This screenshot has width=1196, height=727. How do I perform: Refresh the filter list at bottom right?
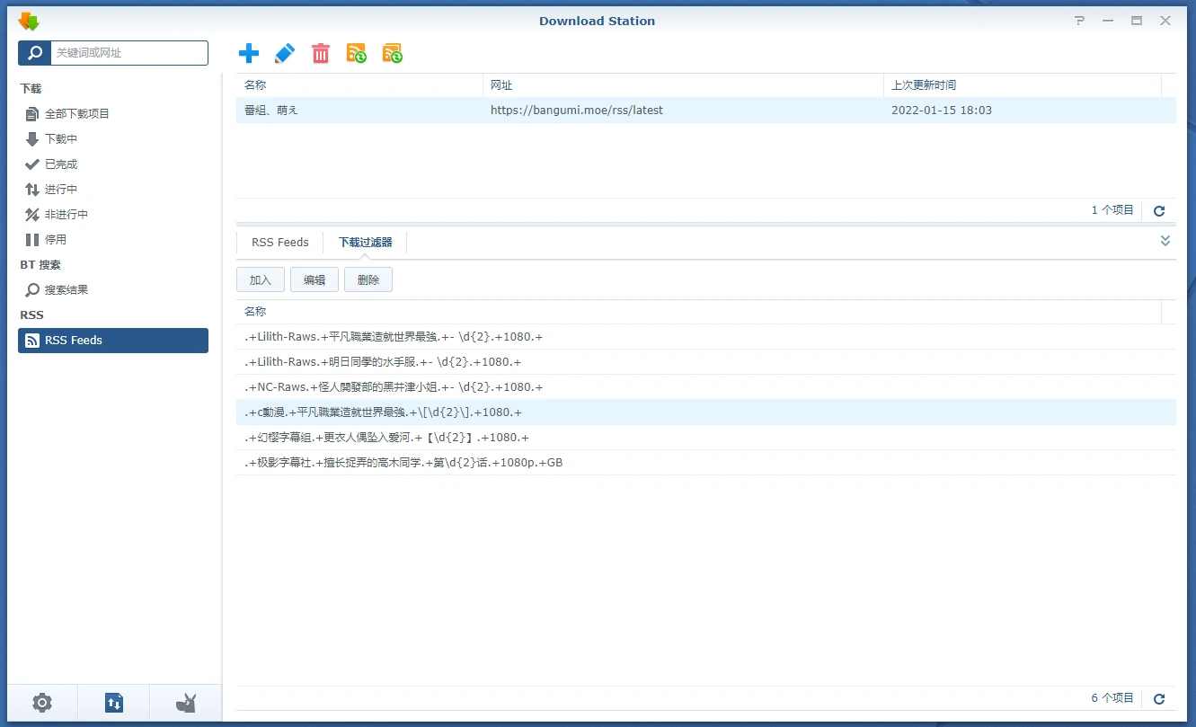coord(1159,698)
